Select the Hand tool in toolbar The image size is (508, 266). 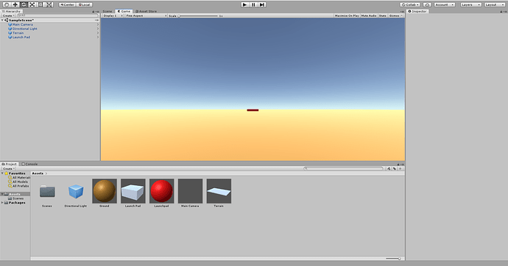point(7,4)
